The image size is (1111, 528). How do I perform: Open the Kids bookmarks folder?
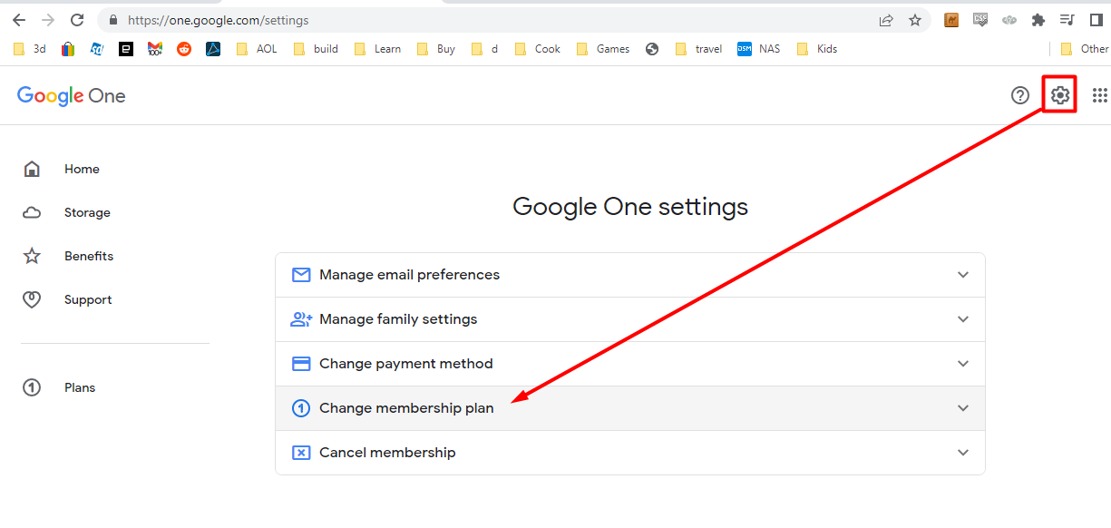[x=817, y=49]
